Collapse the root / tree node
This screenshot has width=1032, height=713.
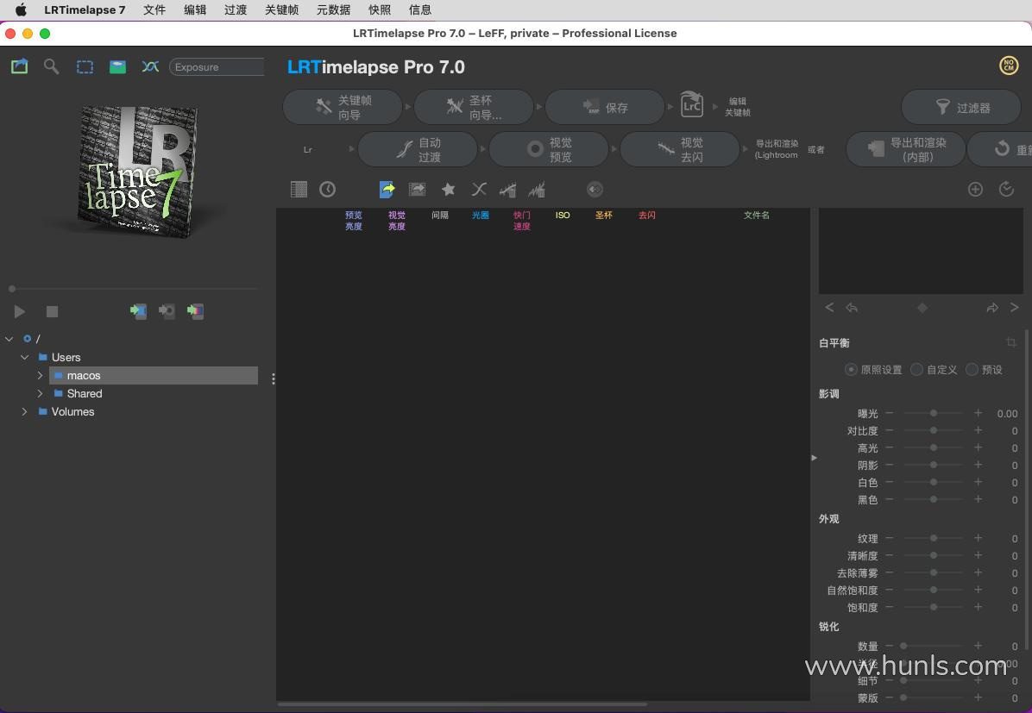click(x=9, y=339)
